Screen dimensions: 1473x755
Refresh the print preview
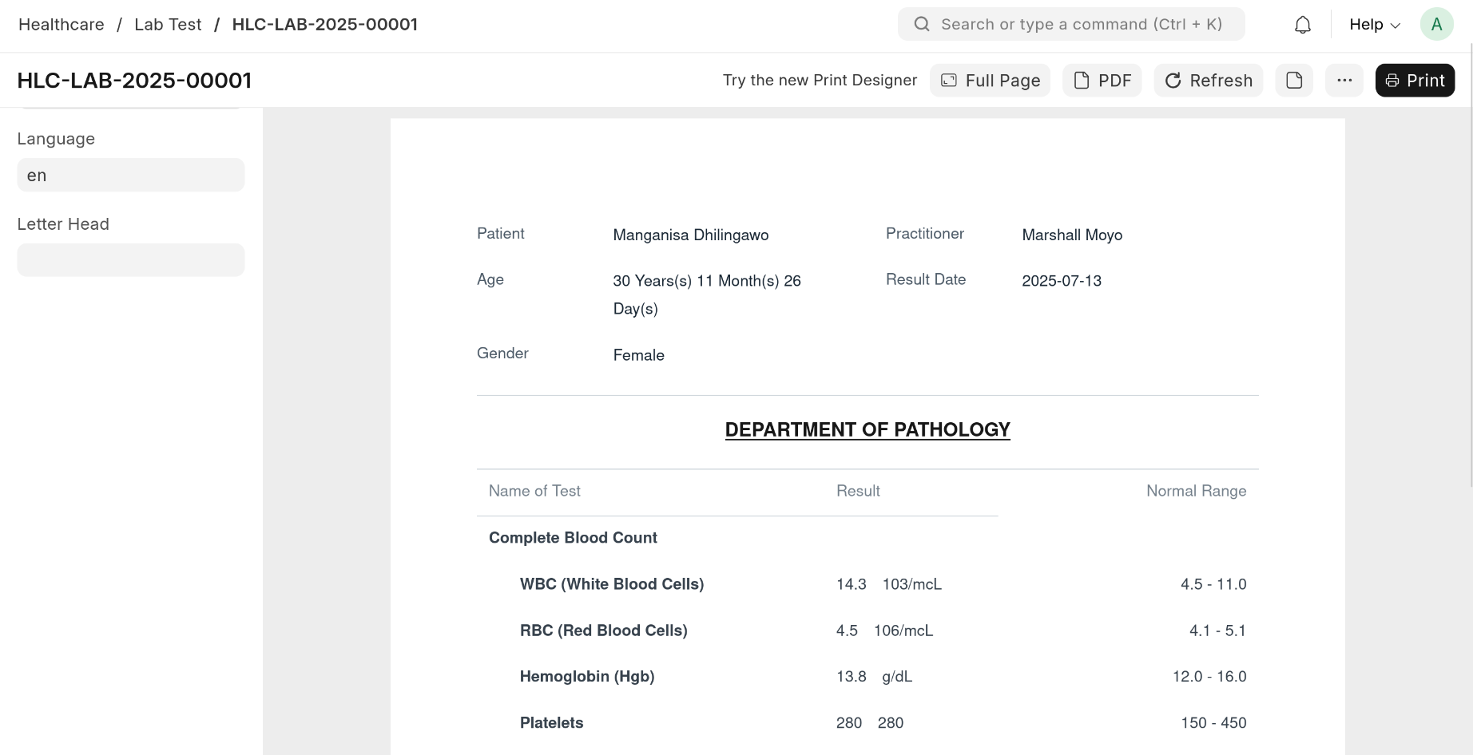pos(1208,81)
